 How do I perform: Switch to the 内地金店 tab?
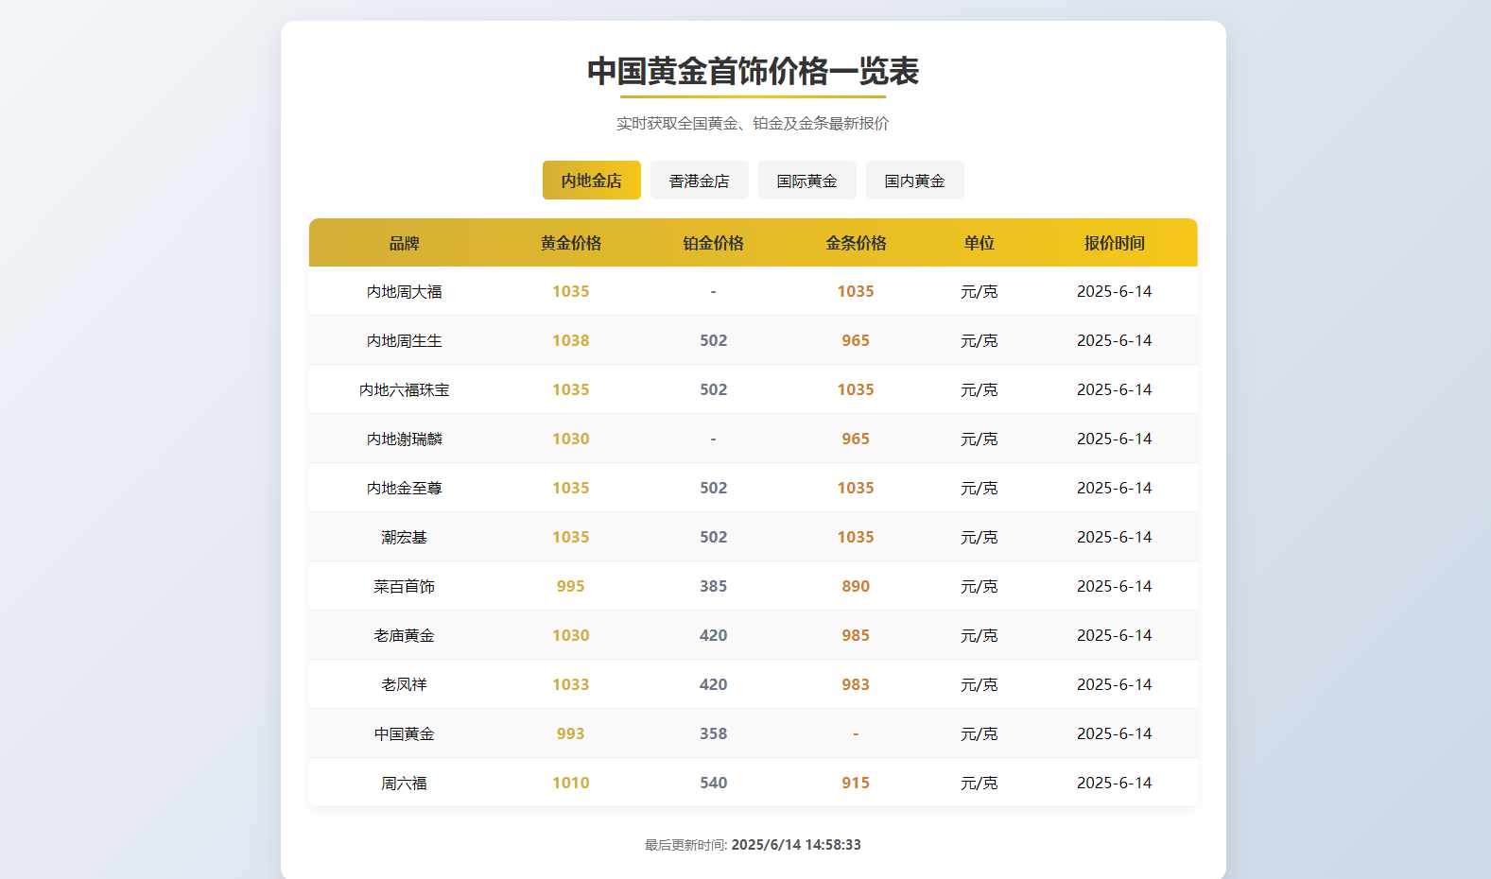(591, 181)
